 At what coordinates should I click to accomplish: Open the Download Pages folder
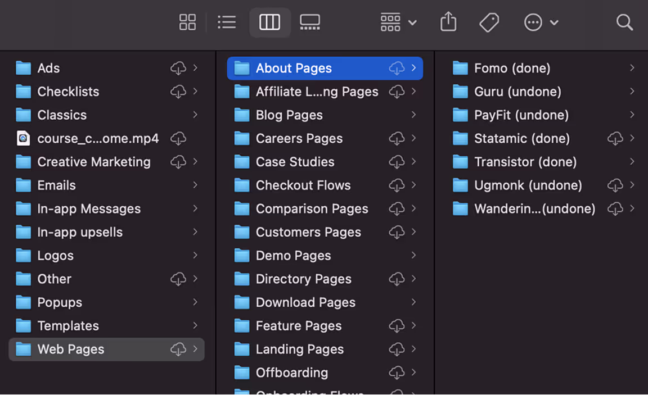[325, 302]
